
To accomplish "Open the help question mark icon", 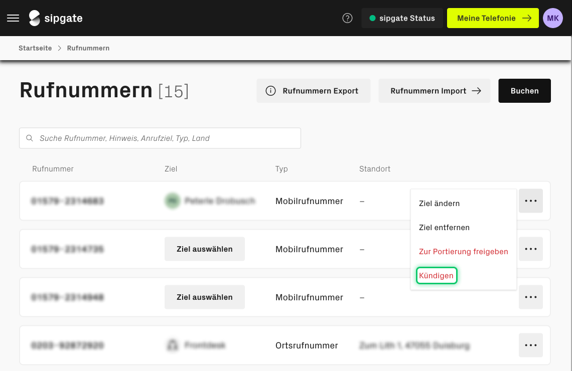I will point(347,18).
